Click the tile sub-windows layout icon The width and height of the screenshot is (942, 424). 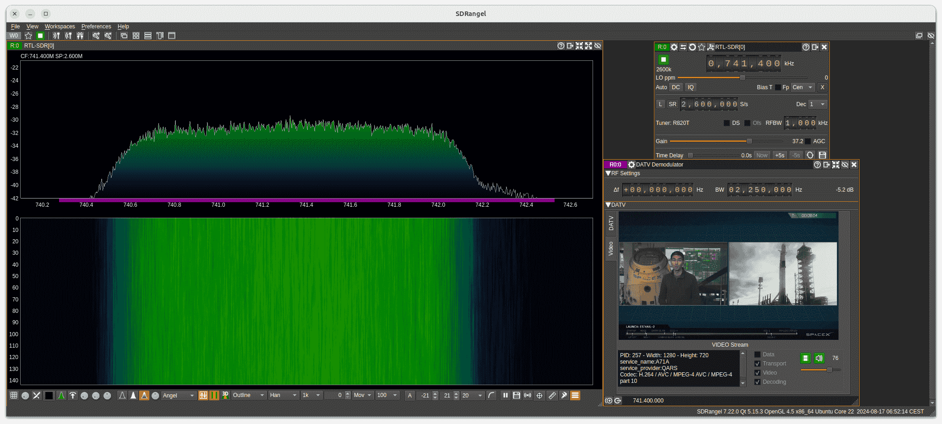click(136, 36)
